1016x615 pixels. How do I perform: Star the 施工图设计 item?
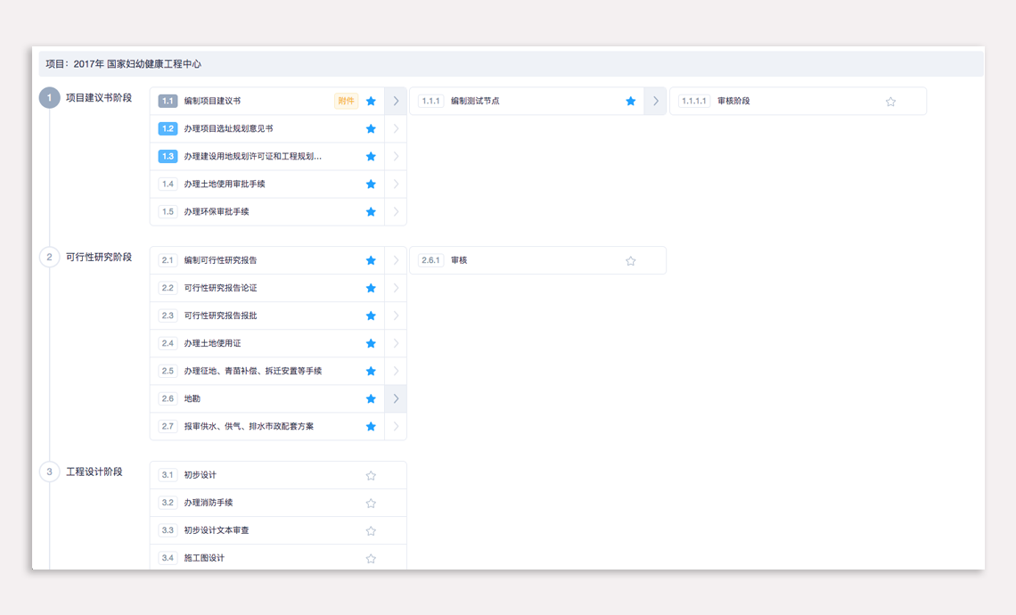tap(371, 559)
